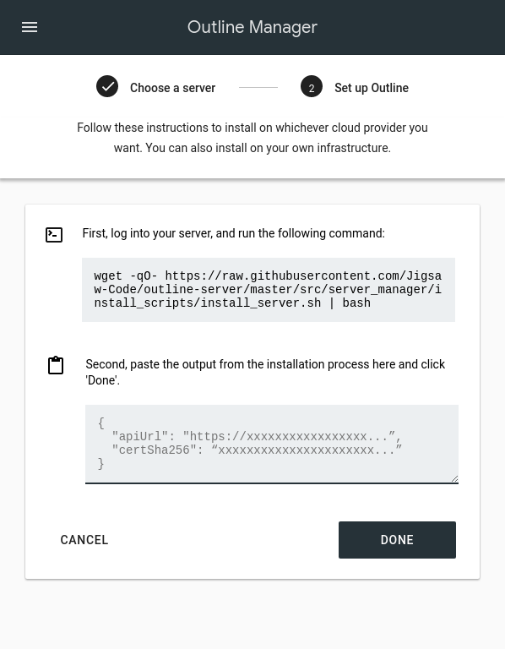The height and width of the screenshot is (649, 505).
Task: Click the completed step checkmark icon
Action: (107, 86)
